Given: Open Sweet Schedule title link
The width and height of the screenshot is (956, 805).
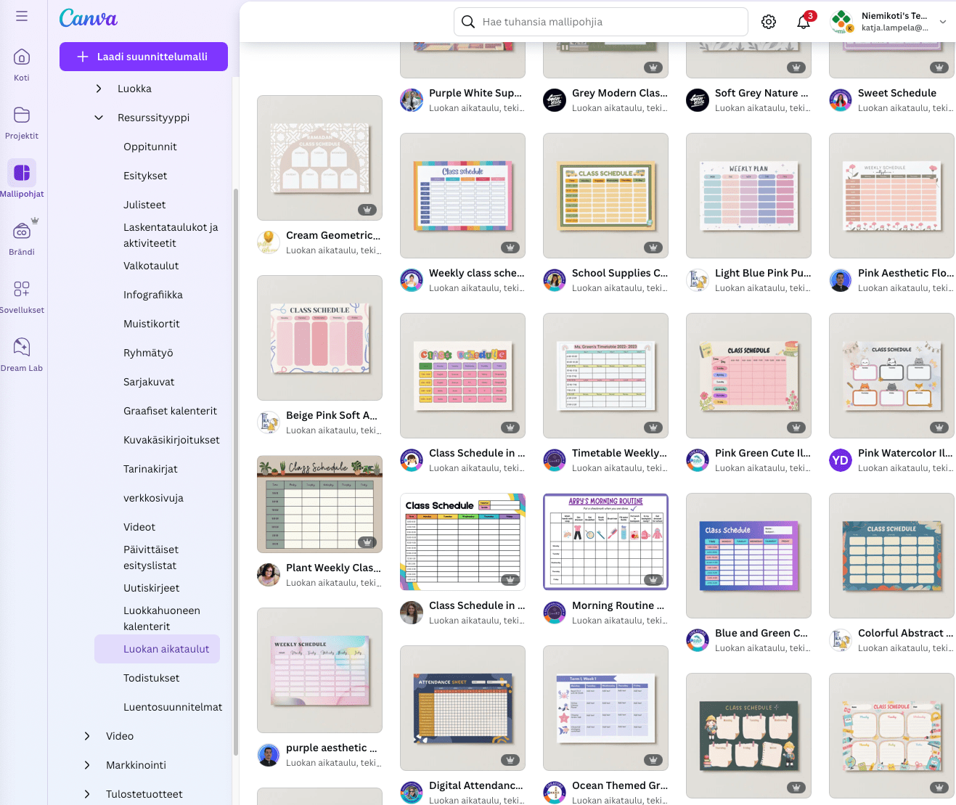Looking at the screenshot, I should 897,93.
